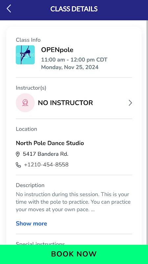The width and height of the screenshot is (148, 264).
Task: Tap the OPENpole class title
Action: click(x=57, y=50)
